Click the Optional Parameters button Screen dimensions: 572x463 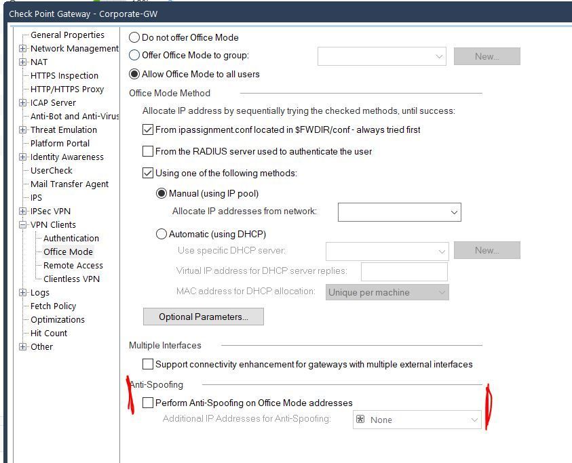tap(203, 317)
